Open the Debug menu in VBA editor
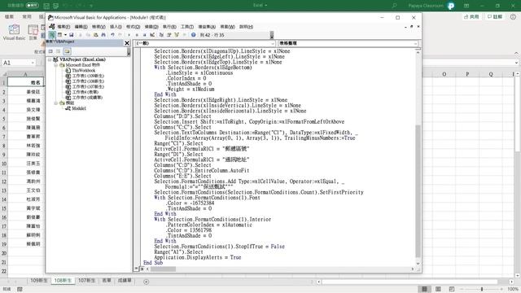Image resolution: width=521 pixels, height=293 pixels. coord(151,27)
